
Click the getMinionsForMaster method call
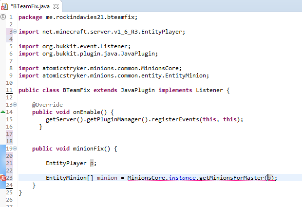232,178
